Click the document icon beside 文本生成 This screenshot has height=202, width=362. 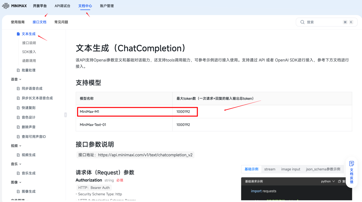click(18, 33)
